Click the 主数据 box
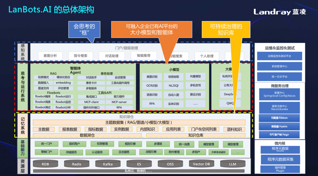318x176 pixels. (x=44, y=129)
